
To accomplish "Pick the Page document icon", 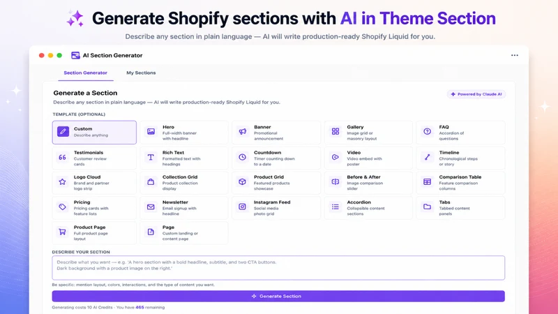I will (x=151, y=232).
